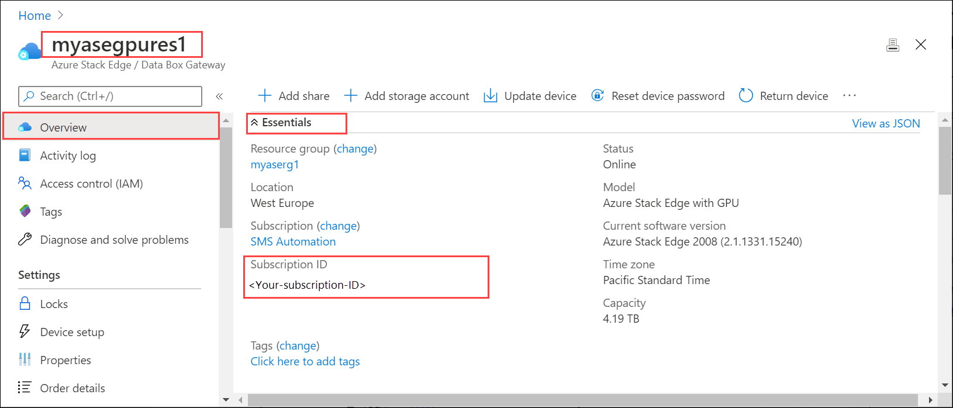This screenshot has height=408, width=953.
Task: Click the Online status value
Action: [619, 164]
